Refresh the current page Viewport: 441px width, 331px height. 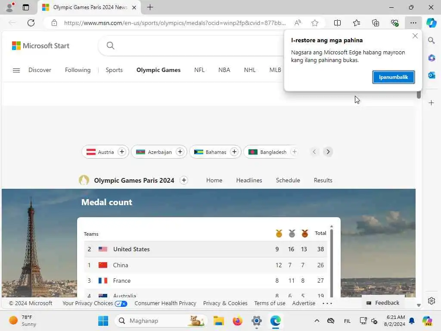(x=31, y=23)
